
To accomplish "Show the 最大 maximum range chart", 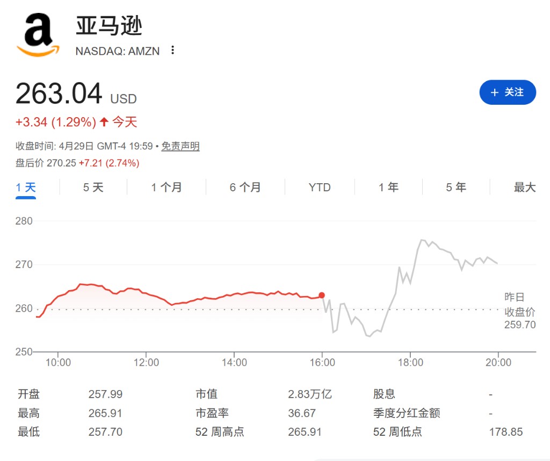I will [525, 188].
